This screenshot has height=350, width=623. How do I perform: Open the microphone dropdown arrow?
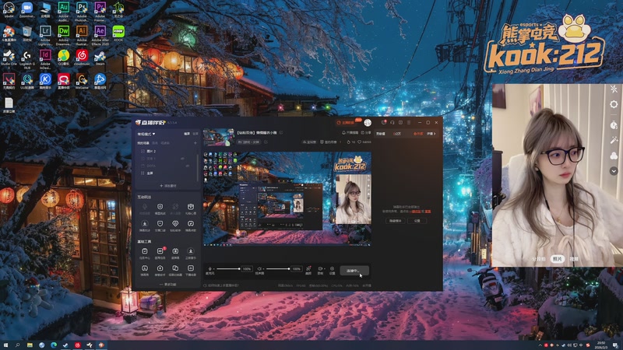215,269
